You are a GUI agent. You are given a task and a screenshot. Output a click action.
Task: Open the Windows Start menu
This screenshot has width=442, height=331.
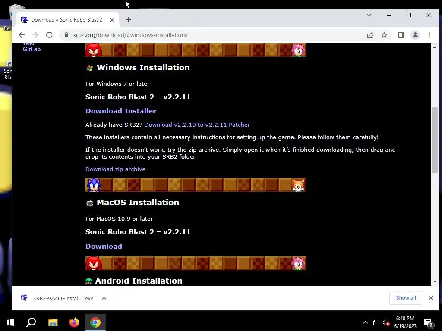pyautogui.click(x=10, y=322)
